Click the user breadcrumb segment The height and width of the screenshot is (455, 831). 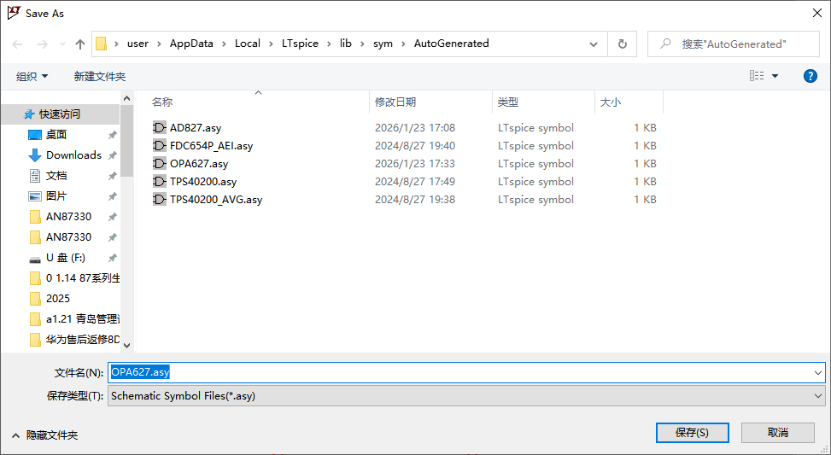pyautogui.click(x=138, y=44)
